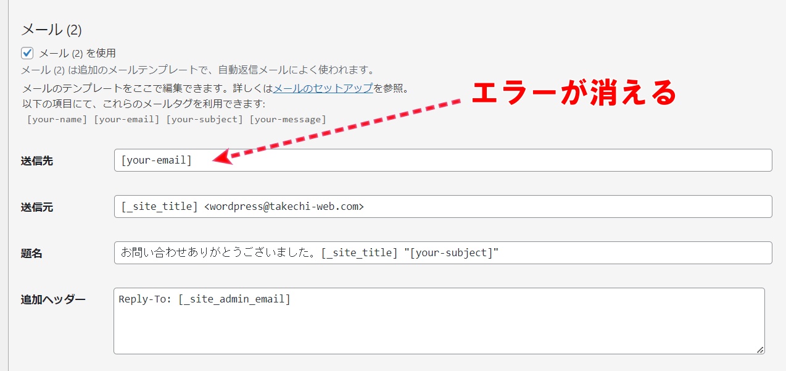
Task: Click the メール (2) を使用 checkbox label text
Action: point(77,53)
